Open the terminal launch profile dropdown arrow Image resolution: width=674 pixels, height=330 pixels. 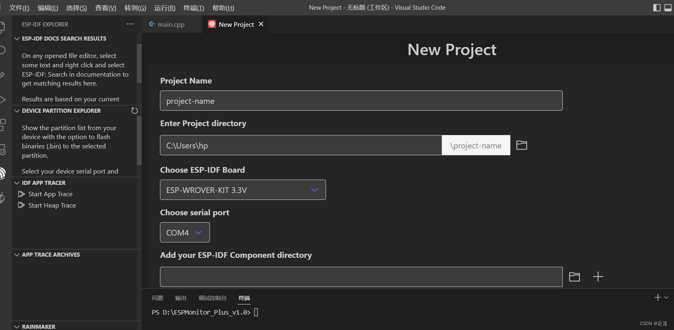(666, 297)
